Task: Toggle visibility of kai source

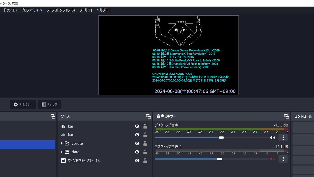Action: click(137, 126)
